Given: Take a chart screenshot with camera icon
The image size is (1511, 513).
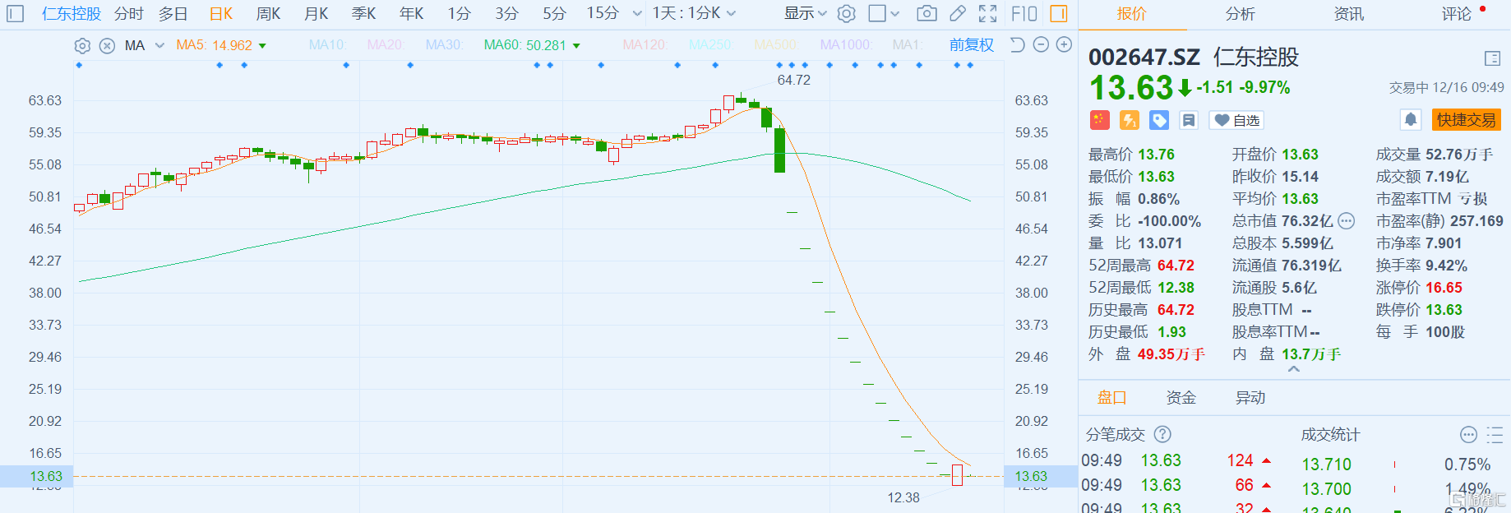Looking at the screenshot, I should (x=926, y=14).
